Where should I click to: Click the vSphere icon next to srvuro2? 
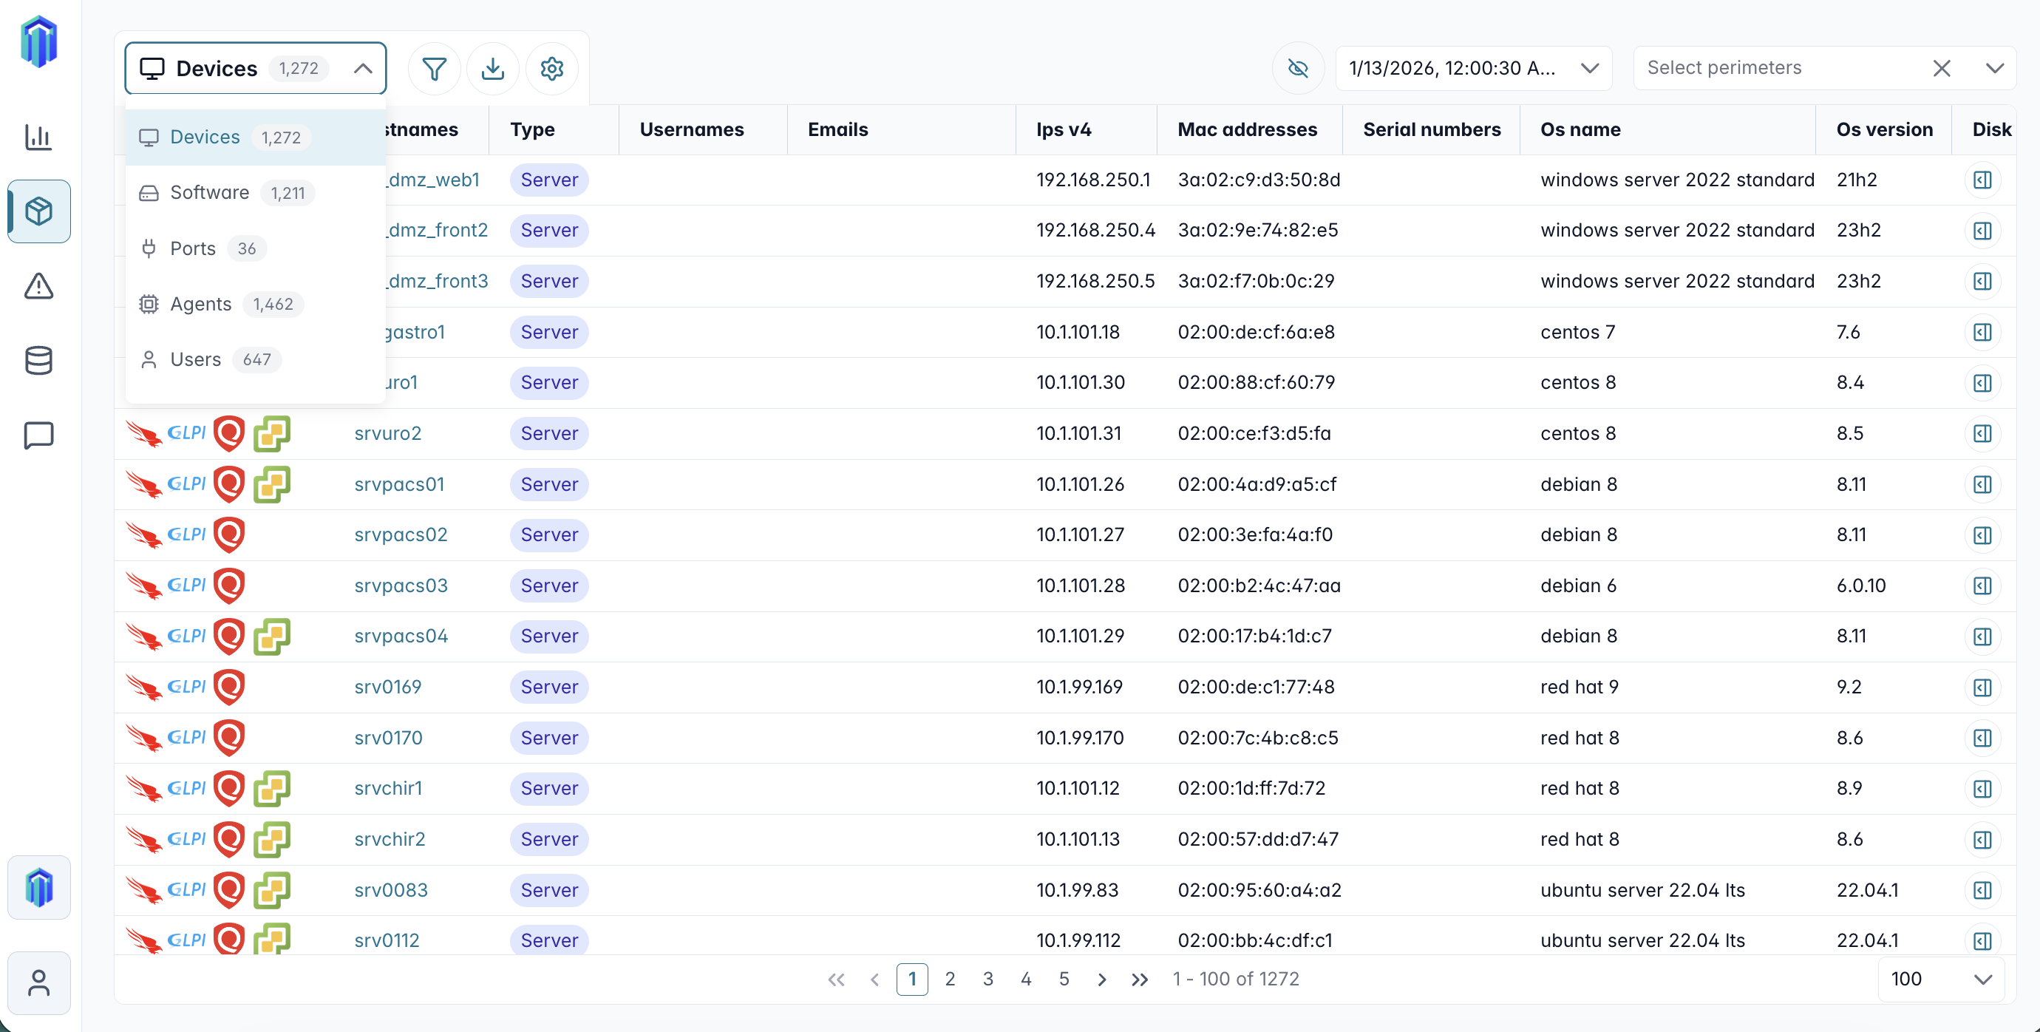pyautogui.click(x=273, y=433)
